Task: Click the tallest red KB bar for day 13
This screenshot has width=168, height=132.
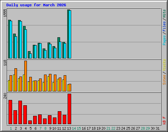Action: [x=69, y=109]
